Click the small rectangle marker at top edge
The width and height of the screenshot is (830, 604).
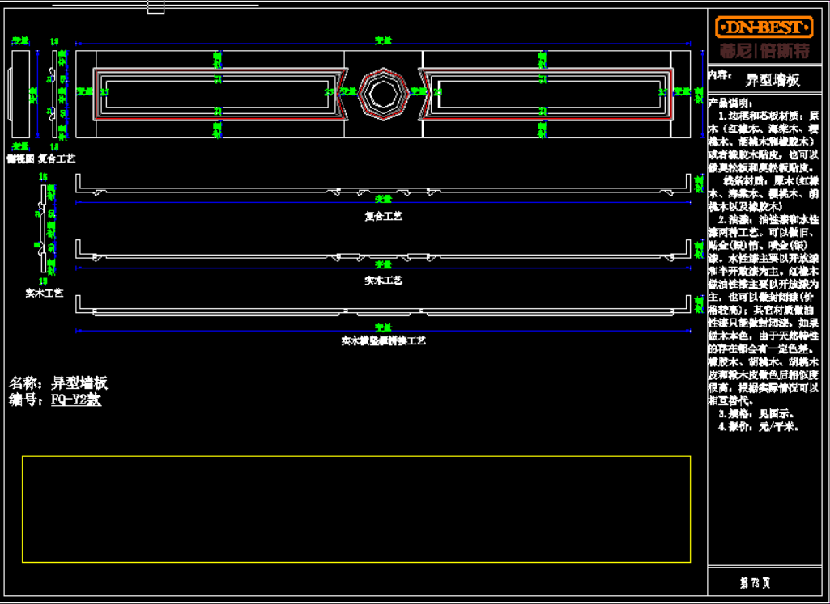tap(156, 7)
